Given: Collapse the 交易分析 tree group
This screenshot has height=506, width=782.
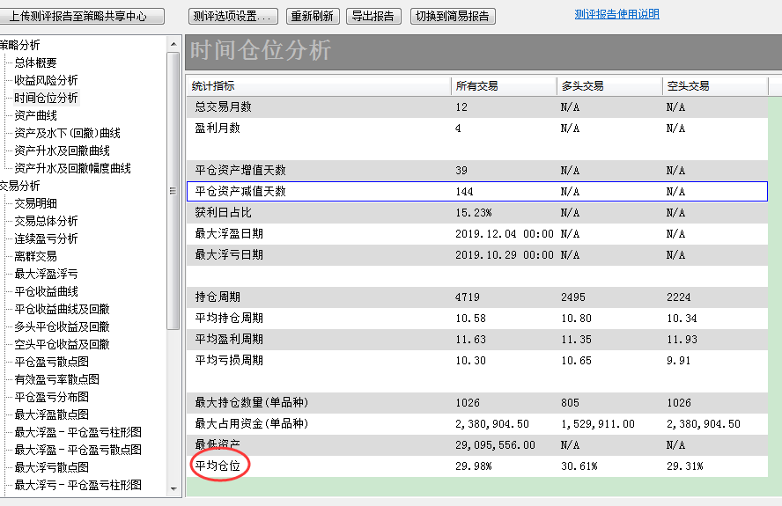Looking at the screenshot, I should [19, 186].
